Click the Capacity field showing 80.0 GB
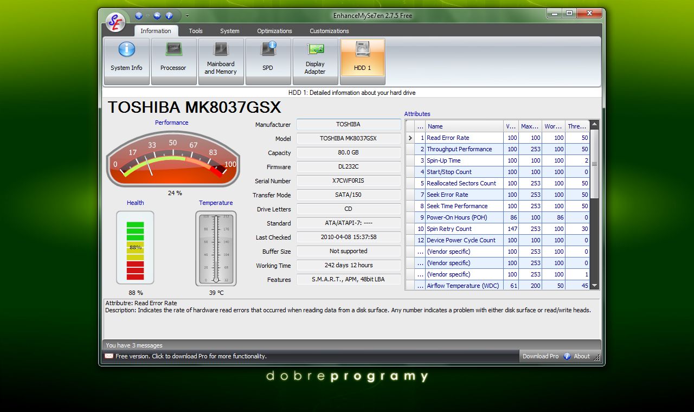The image size is (694, 412). 349,152
